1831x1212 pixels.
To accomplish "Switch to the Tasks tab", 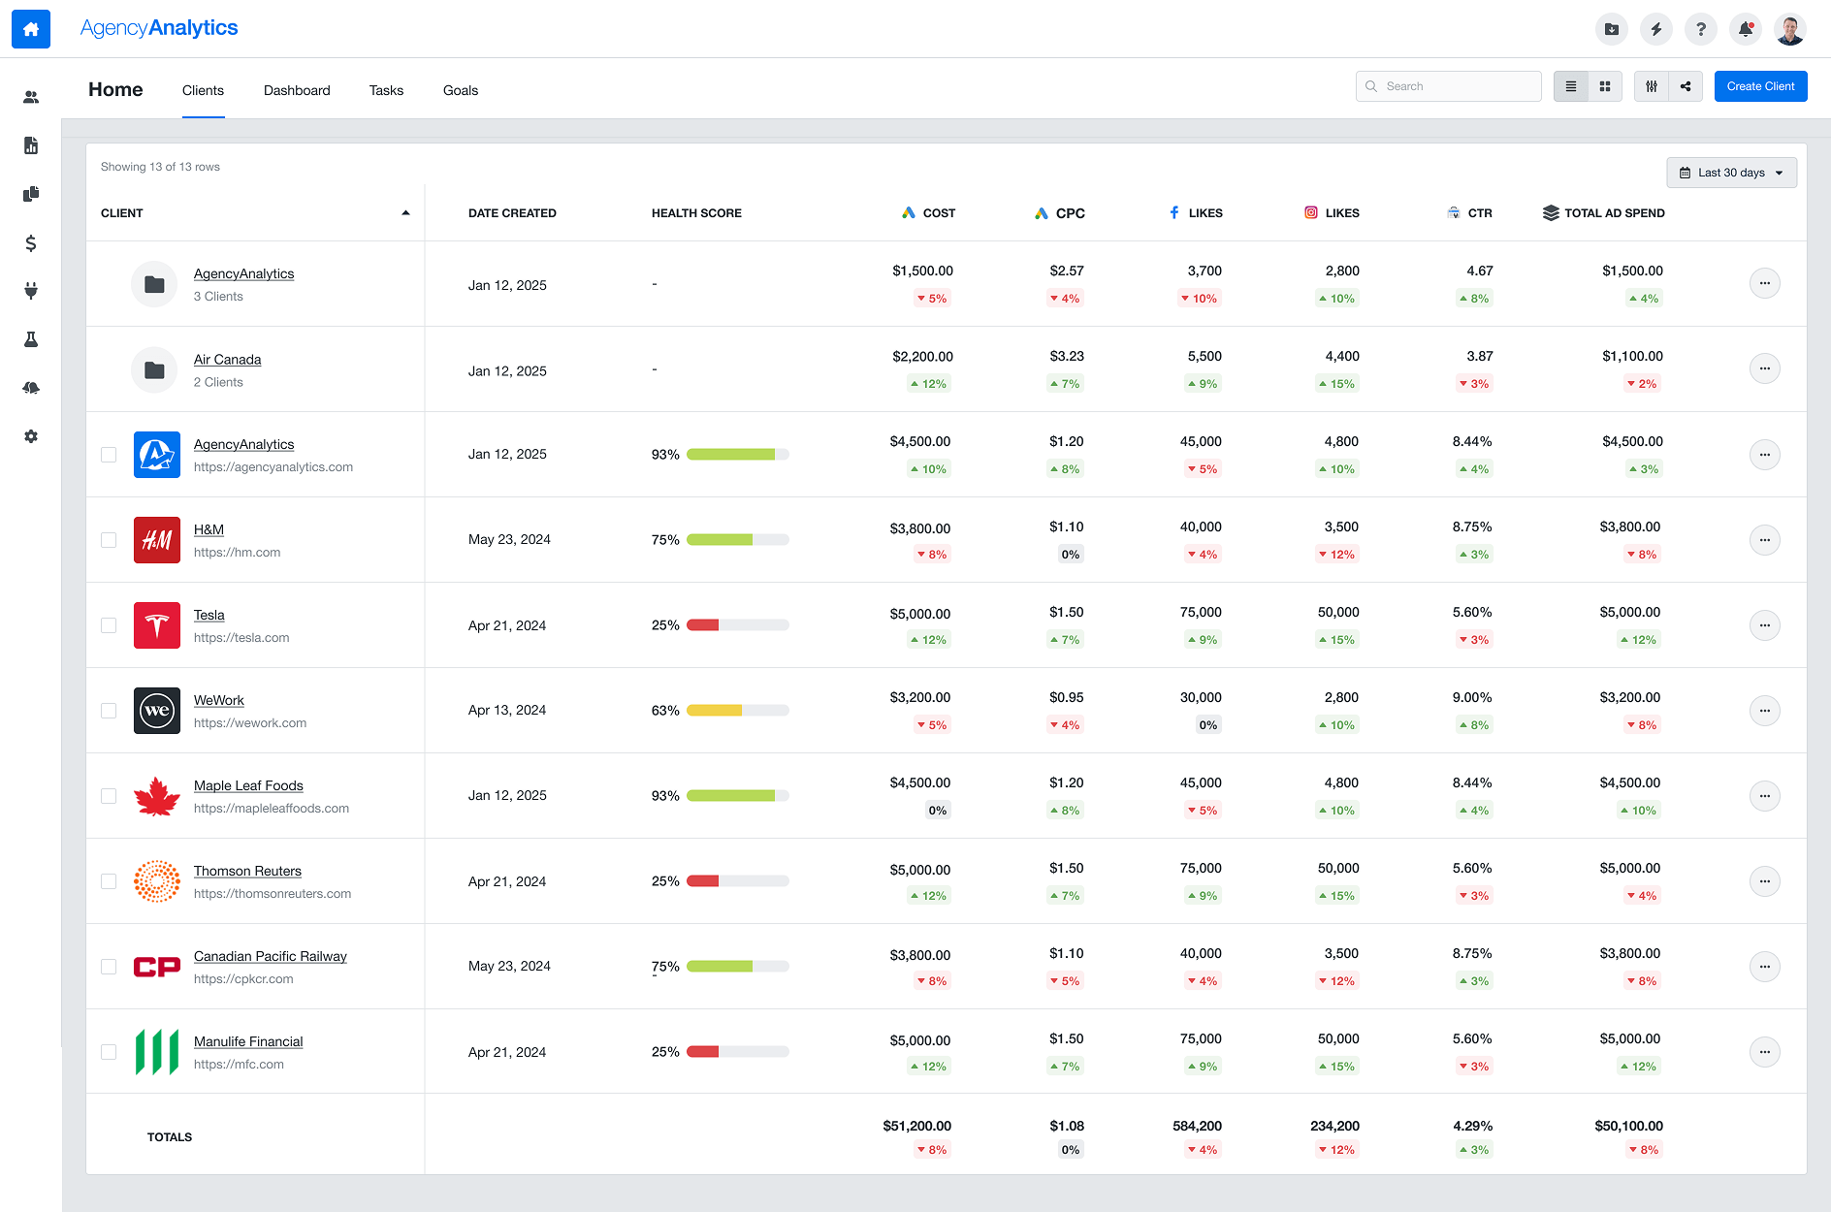I will 386,90.
